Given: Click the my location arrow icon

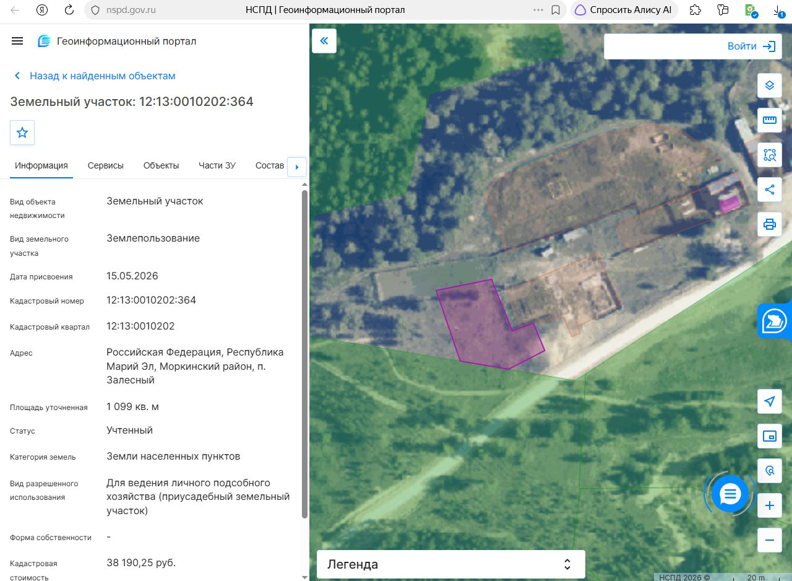Looking at the screenshot, I should point(770,401).
